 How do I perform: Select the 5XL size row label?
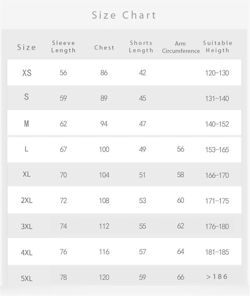pyautogui.click(x=27, y=278)
